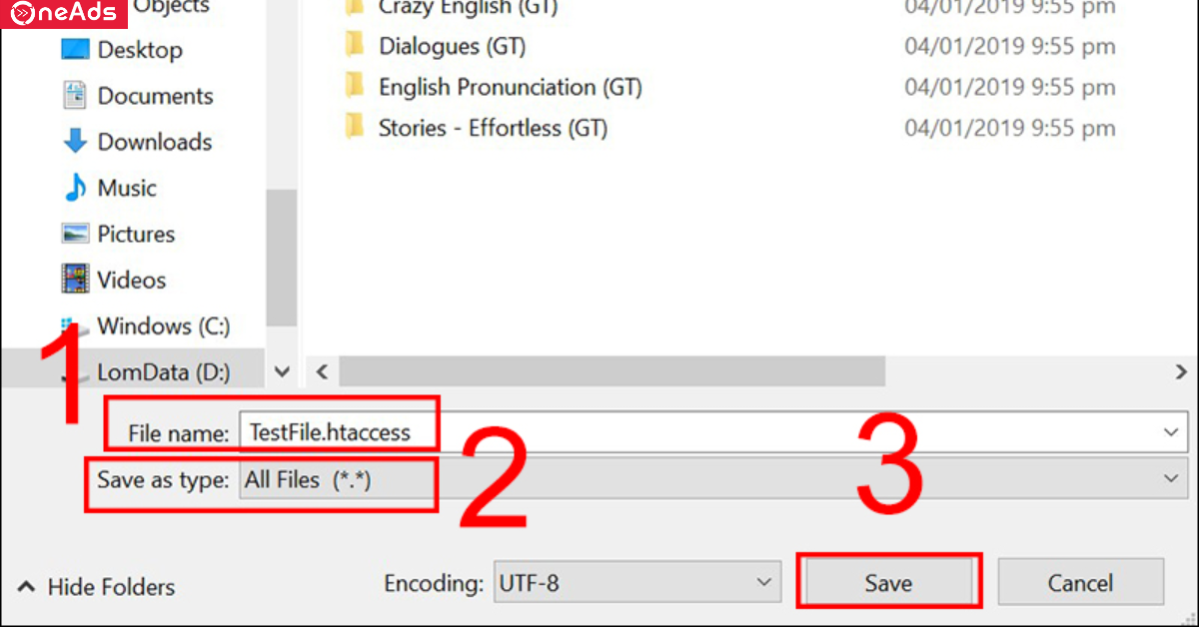
Task: Click the Cancel button
Action: pos(1080,582)
